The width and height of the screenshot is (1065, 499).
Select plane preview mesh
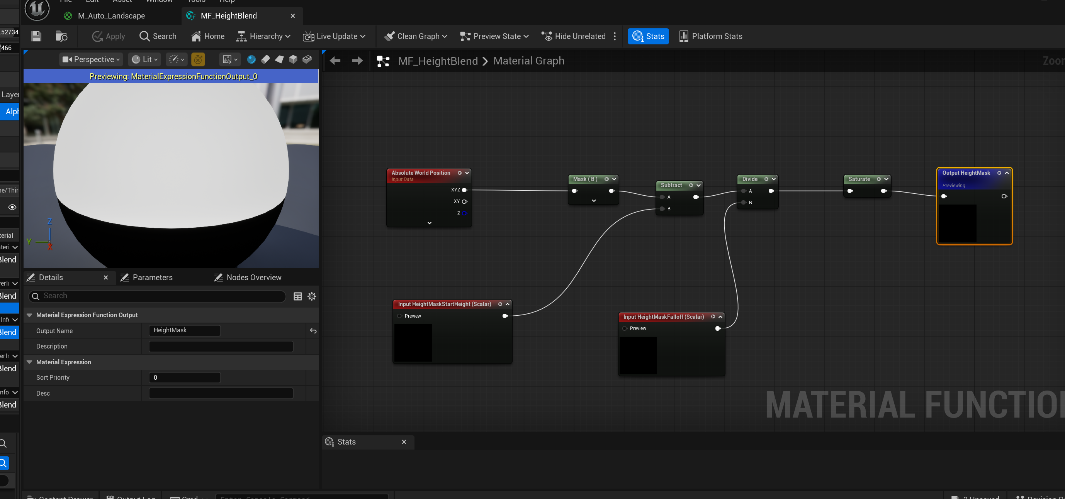pos(279,59)
